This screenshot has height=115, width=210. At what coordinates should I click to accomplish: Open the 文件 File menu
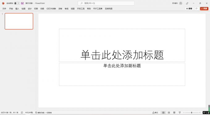pyautogui.click(x=4, y=9)
